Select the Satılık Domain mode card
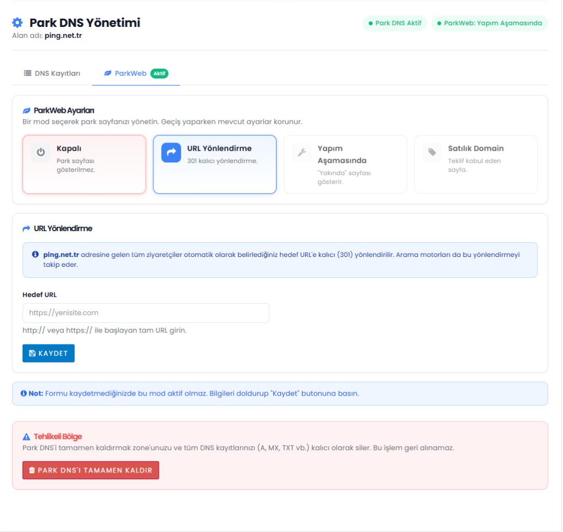 (476, 164)
